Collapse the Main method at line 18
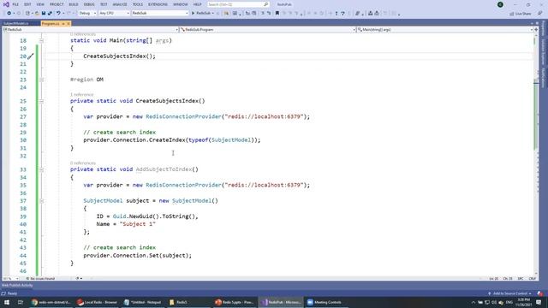Viewport: 548px width, 308px height. tap(41, 41)
